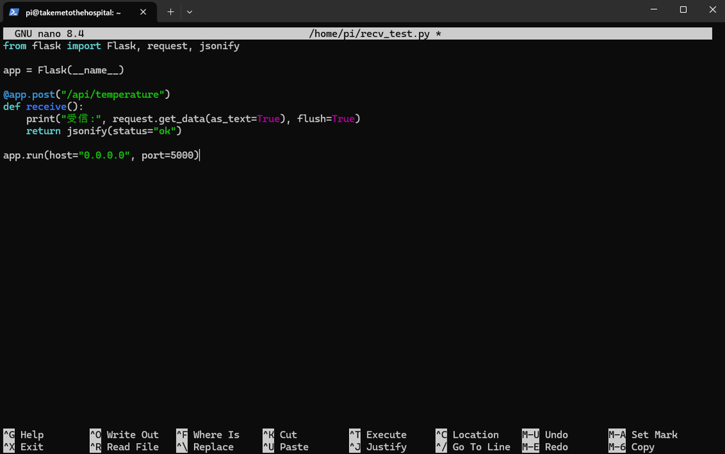Click the ^R Read File shortcut

point(125,447)
